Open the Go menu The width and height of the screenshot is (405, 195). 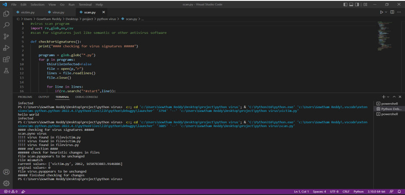62,5
